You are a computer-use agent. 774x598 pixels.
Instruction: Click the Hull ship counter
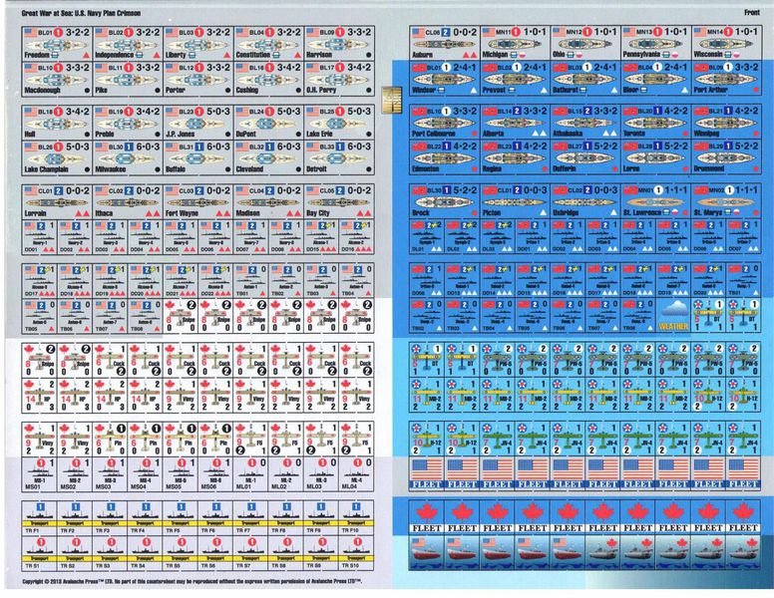[57, 123]
